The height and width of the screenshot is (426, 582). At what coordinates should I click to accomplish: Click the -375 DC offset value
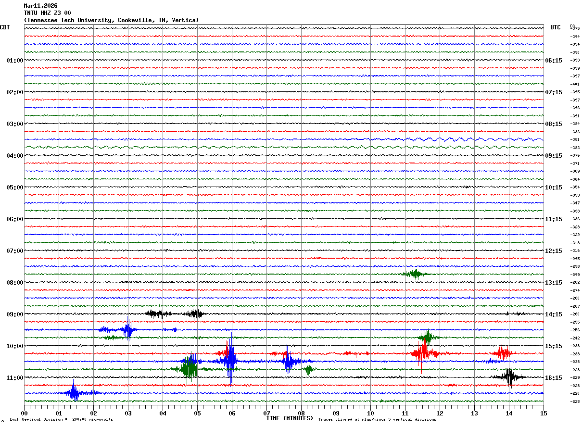[575, 29]
